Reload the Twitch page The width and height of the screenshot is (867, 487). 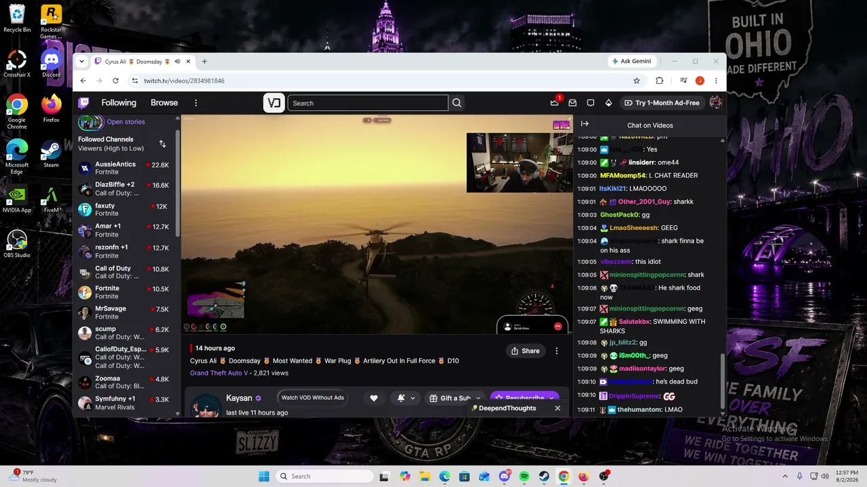pyautogui.click(x=116, y=80)
